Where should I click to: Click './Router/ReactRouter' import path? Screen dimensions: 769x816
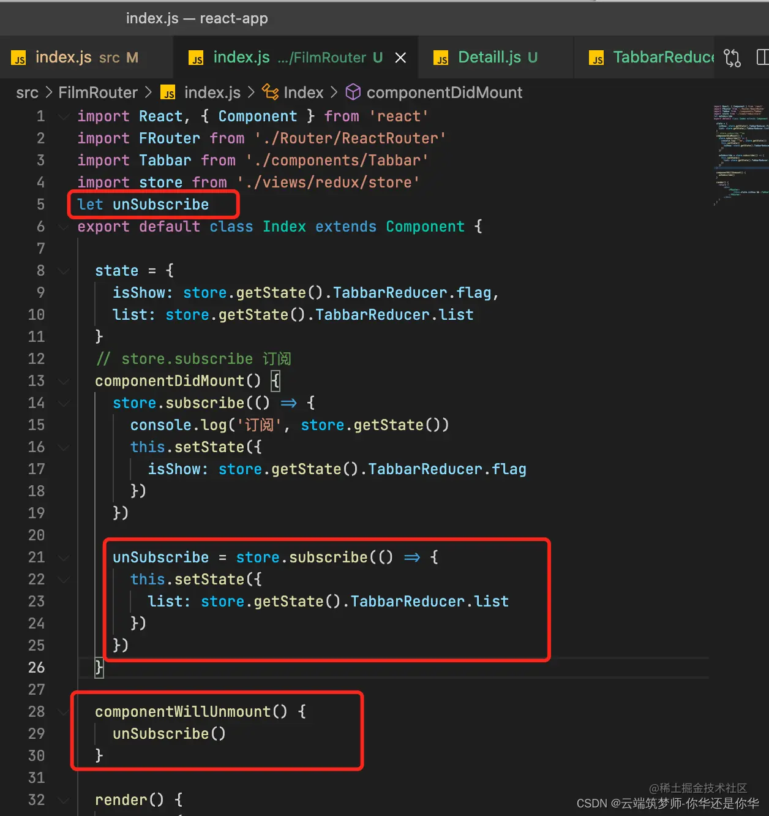click(350, 138)
